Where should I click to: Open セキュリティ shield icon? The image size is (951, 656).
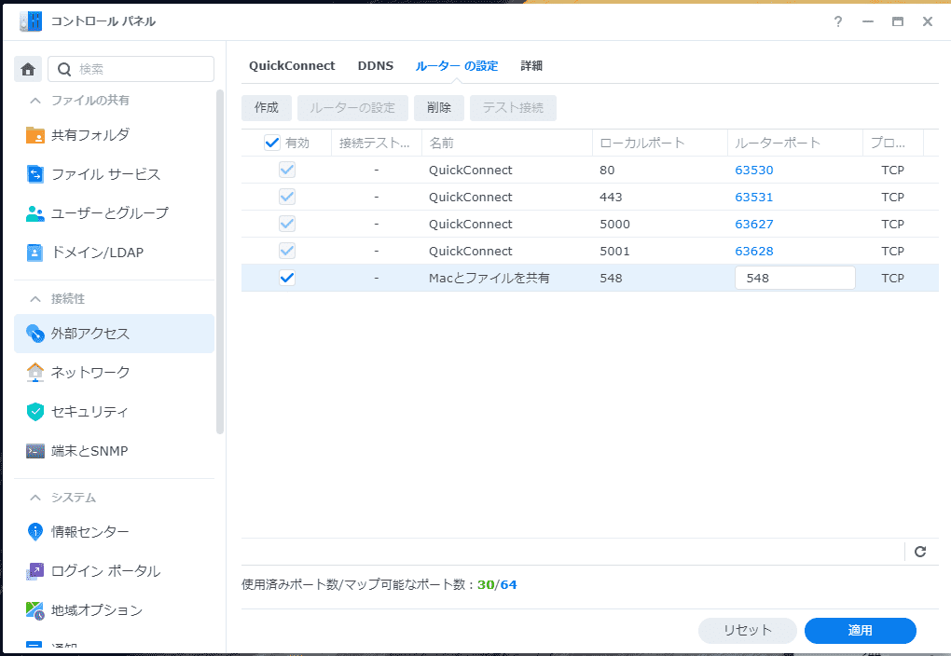[x=35, y=412]
